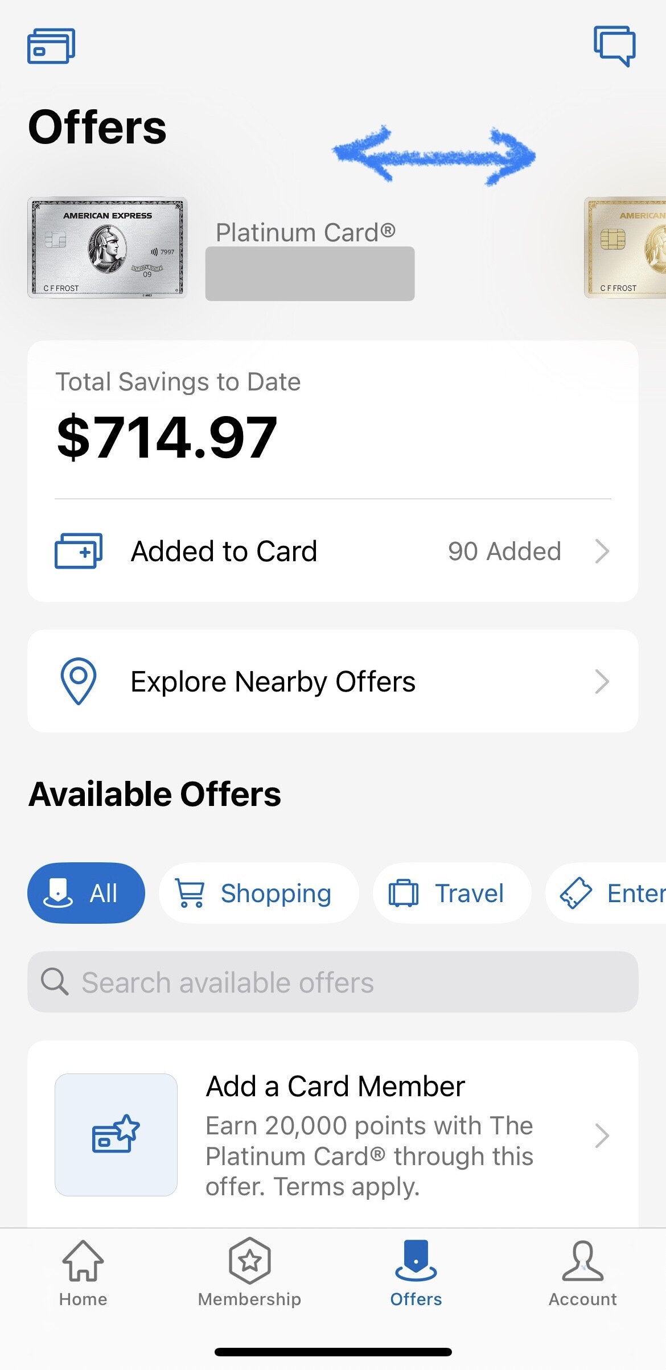
Task: Filter offers by Shopping category
Action: pos(258,893)
